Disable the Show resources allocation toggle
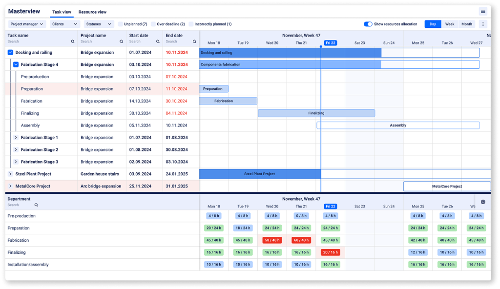500x289 pixels. coord(369,23)
